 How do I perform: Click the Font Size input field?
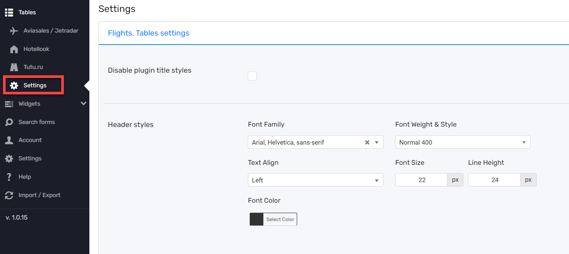click(x=421, y=180)
